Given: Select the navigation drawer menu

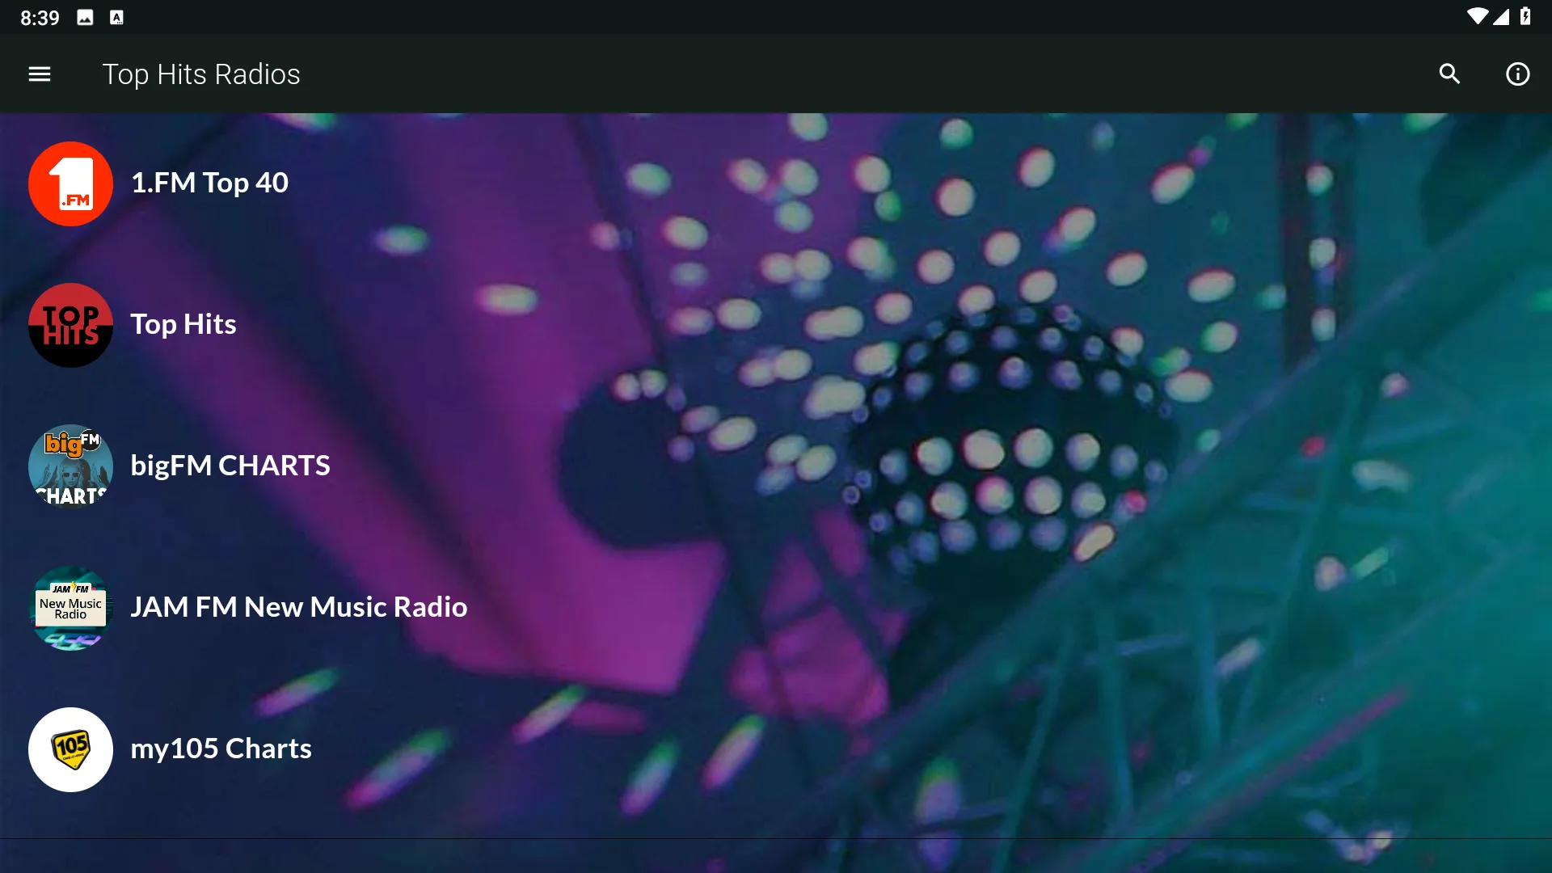Looking at the screenshot, I should 38,74.
